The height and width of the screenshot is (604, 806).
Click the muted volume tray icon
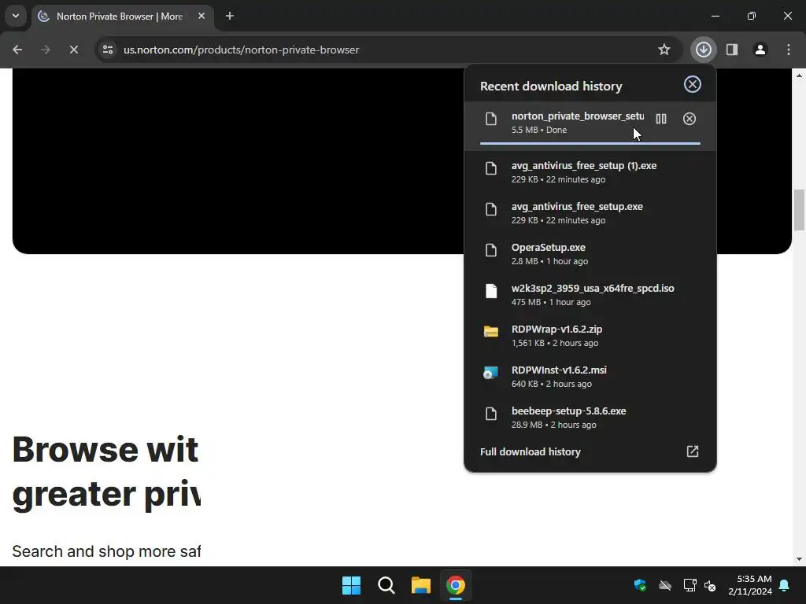click(x=710, y=585)
